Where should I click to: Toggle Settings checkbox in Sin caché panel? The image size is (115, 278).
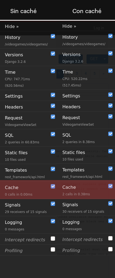(x=53, y=95)
